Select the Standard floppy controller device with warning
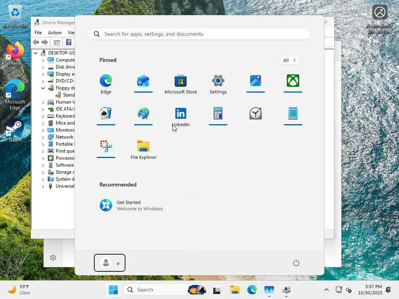The width and height of the screenshot is (399, 299). tap(65, 95)
